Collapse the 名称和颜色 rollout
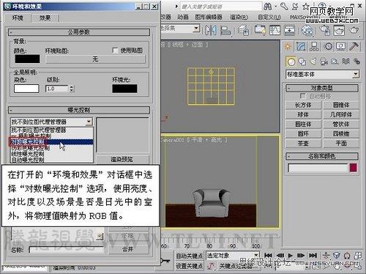The image size is (366, 274). [x=322, y=156]
